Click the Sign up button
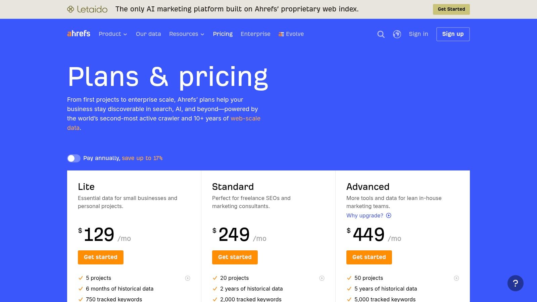 (453, 34)
